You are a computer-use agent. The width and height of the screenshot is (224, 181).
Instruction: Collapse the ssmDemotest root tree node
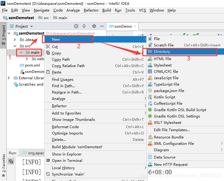(x=9, y=33)
